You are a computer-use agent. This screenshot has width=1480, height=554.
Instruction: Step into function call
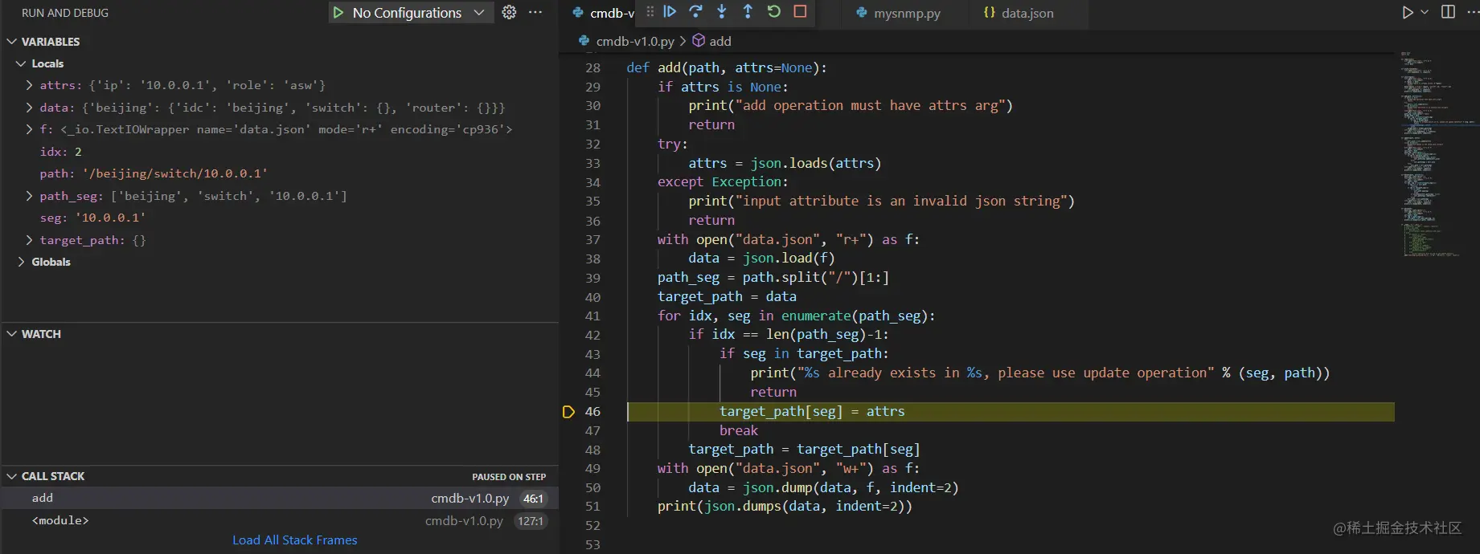pyautogui.click(x=722, y=11)
